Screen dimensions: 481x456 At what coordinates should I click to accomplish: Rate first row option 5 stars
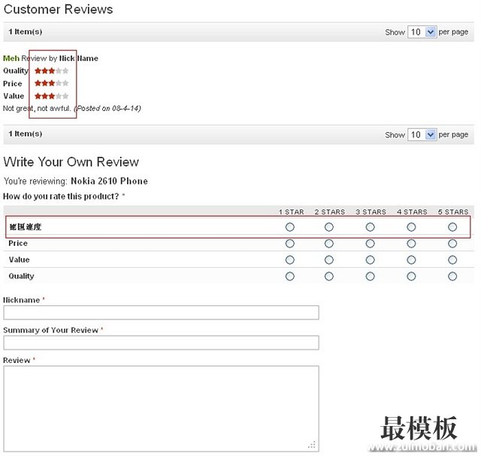452,226
